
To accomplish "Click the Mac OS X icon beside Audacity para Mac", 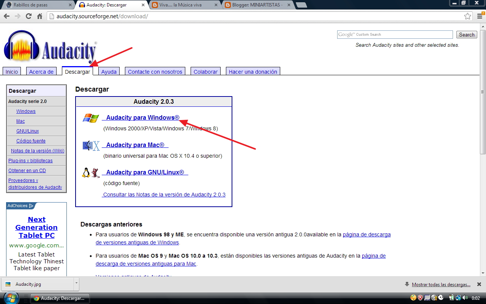I will pyautogui.click(x=91, y=146).
